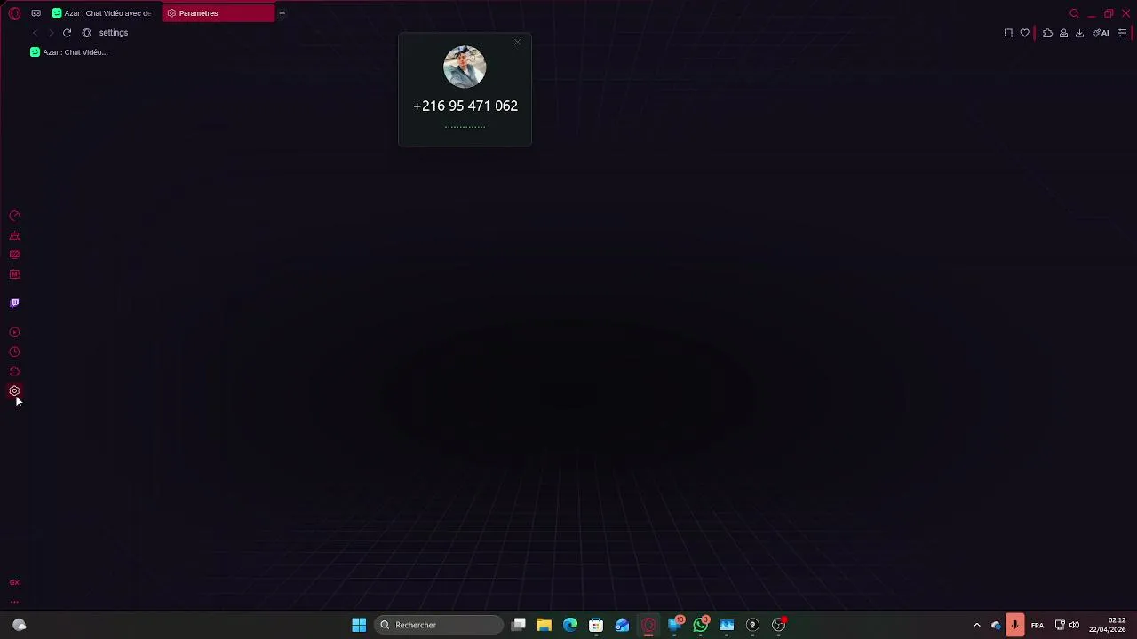
Task: Open the third sidebar panel icon below GX Cleaner
Action: click(x=14, y=255)
